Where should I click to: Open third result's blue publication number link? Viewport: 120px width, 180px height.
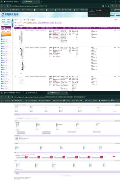43,77
